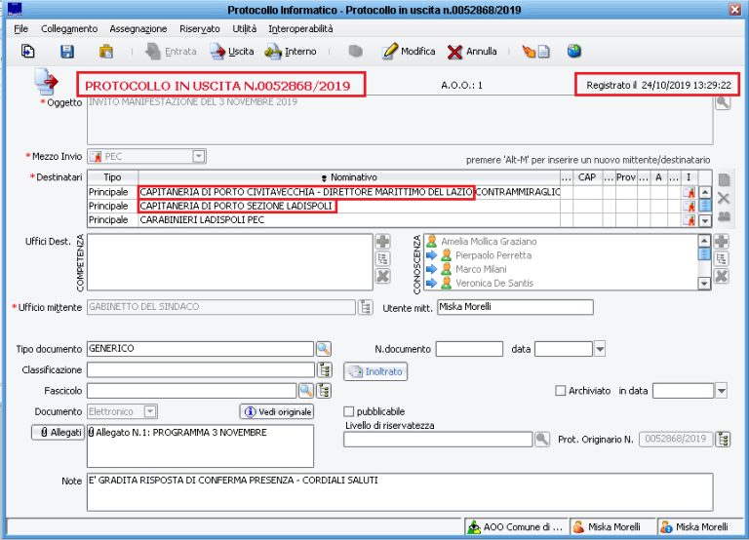
Task: Open the N.documento data dropdown
Action: point(600,349)
